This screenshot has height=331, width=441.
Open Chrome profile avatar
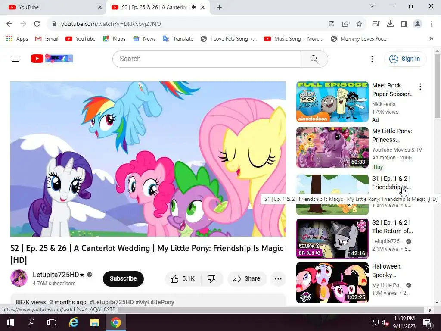[x=418, y=24]
